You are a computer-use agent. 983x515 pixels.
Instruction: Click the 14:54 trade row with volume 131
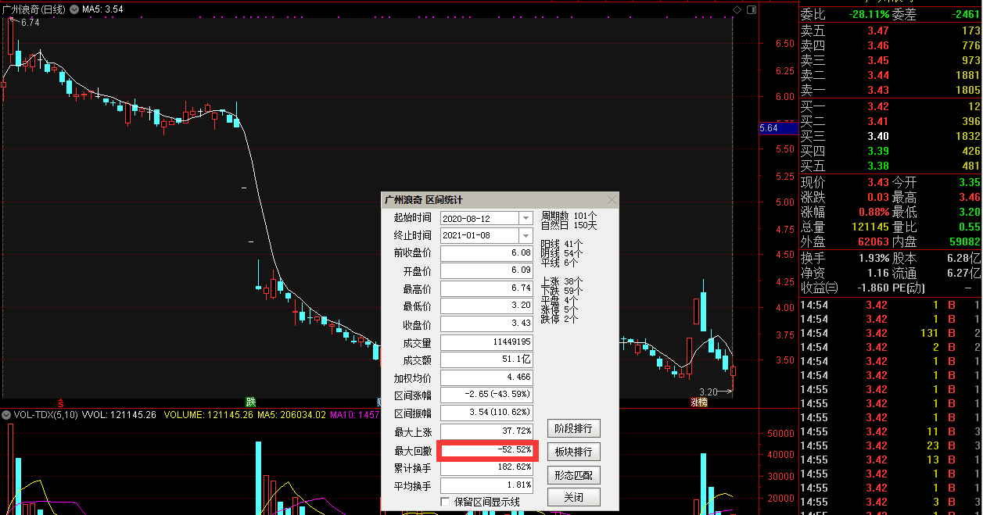click(x=890, y=333)
